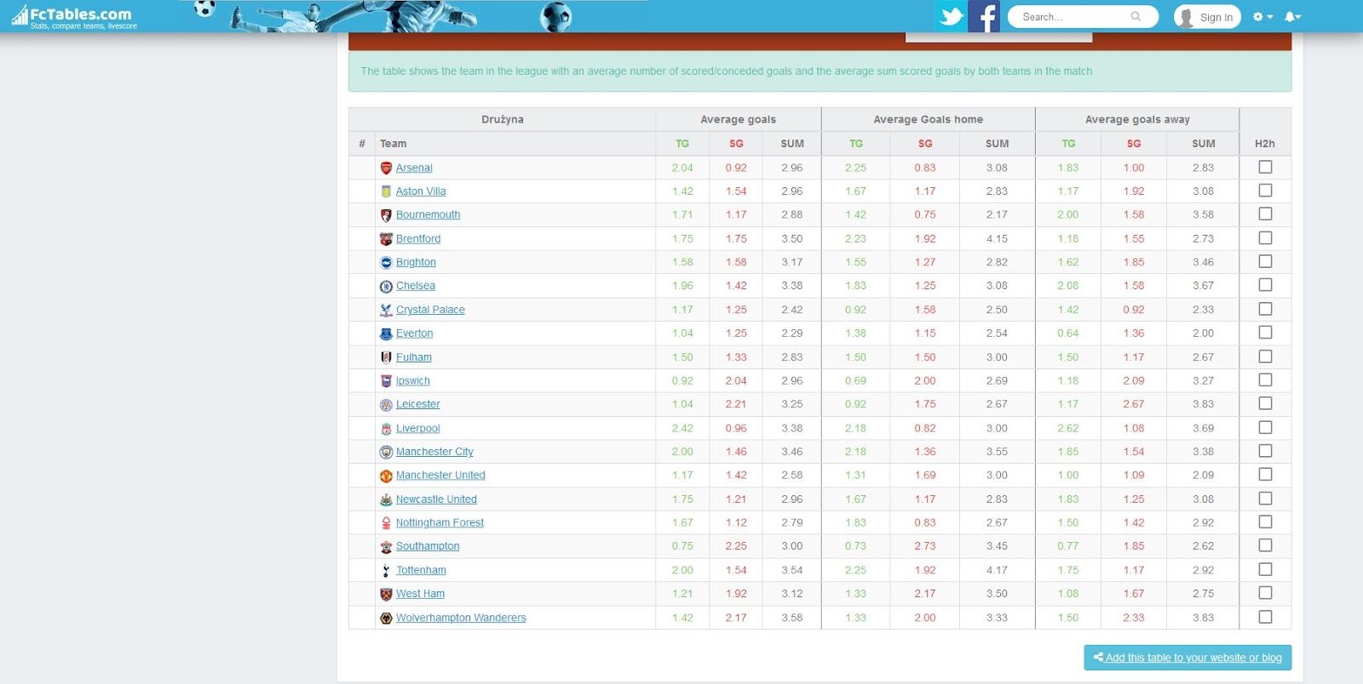This screenshot has height=684, width=1363.
Task: Click the Southampton club crest
Action: click(x=386, y=546)
